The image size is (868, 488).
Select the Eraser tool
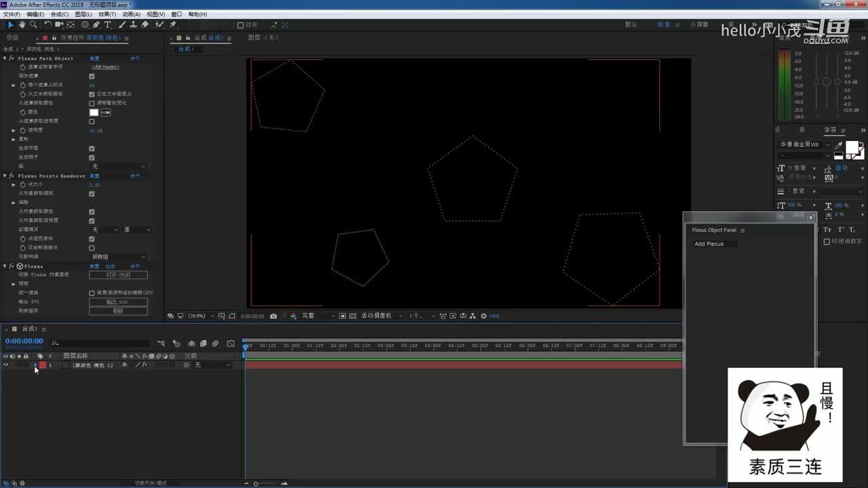click(144, 24)
